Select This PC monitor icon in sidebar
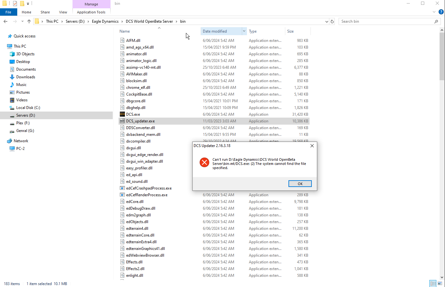Viewport: 445px width, 287px height. click(x=10, y=46)
